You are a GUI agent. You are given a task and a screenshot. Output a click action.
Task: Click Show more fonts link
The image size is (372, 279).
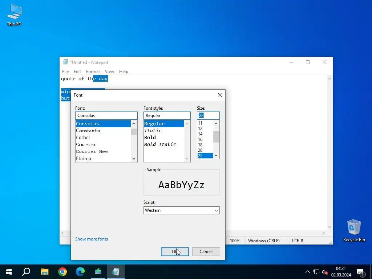(92, 239)
